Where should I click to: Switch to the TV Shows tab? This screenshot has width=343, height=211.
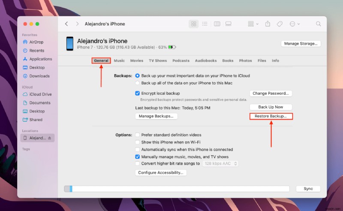click(x=158, y=60)
